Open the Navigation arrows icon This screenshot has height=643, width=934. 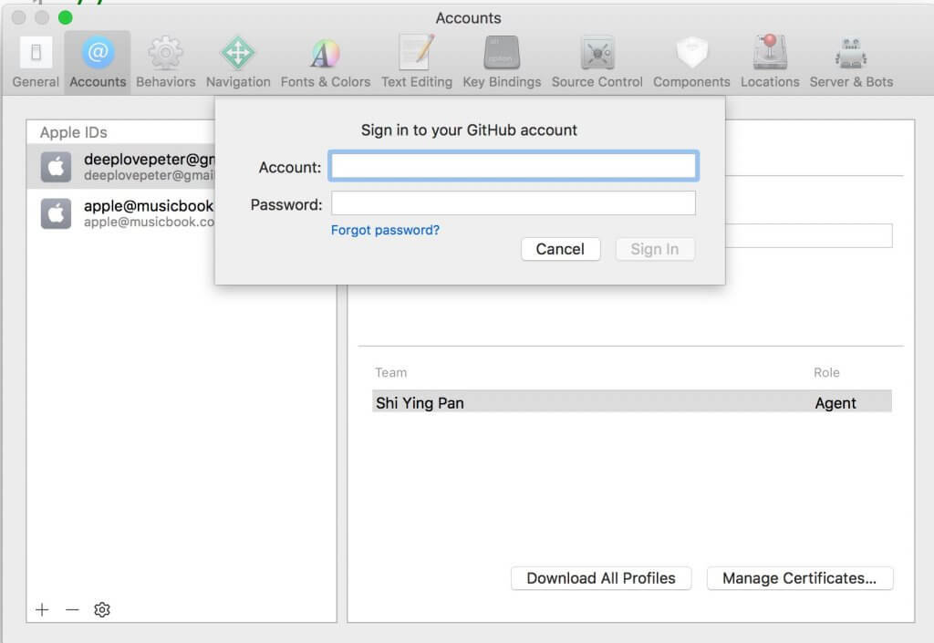click(x=238, y=53)
